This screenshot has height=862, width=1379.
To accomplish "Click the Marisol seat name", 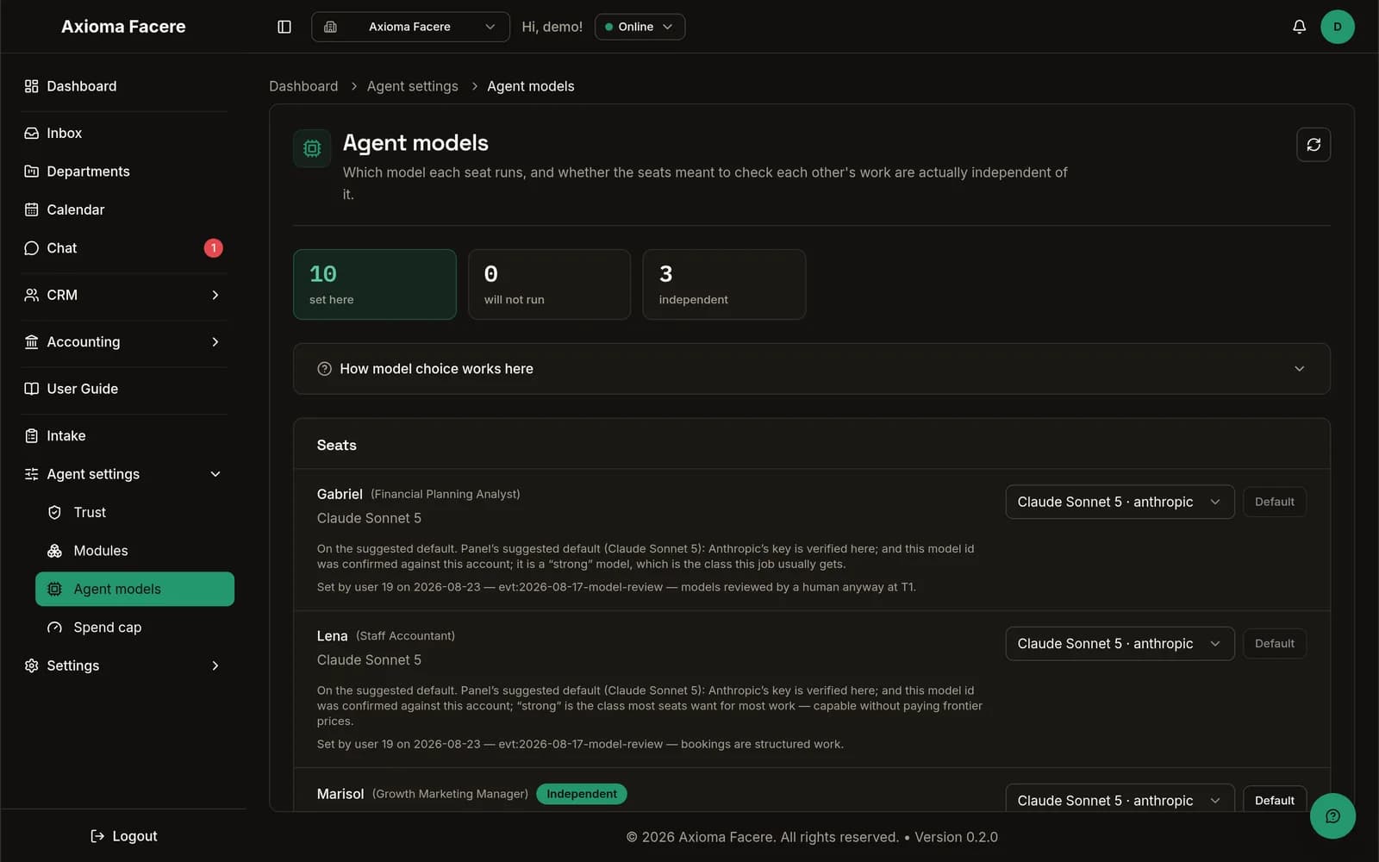I will click(x=340, y=794).
